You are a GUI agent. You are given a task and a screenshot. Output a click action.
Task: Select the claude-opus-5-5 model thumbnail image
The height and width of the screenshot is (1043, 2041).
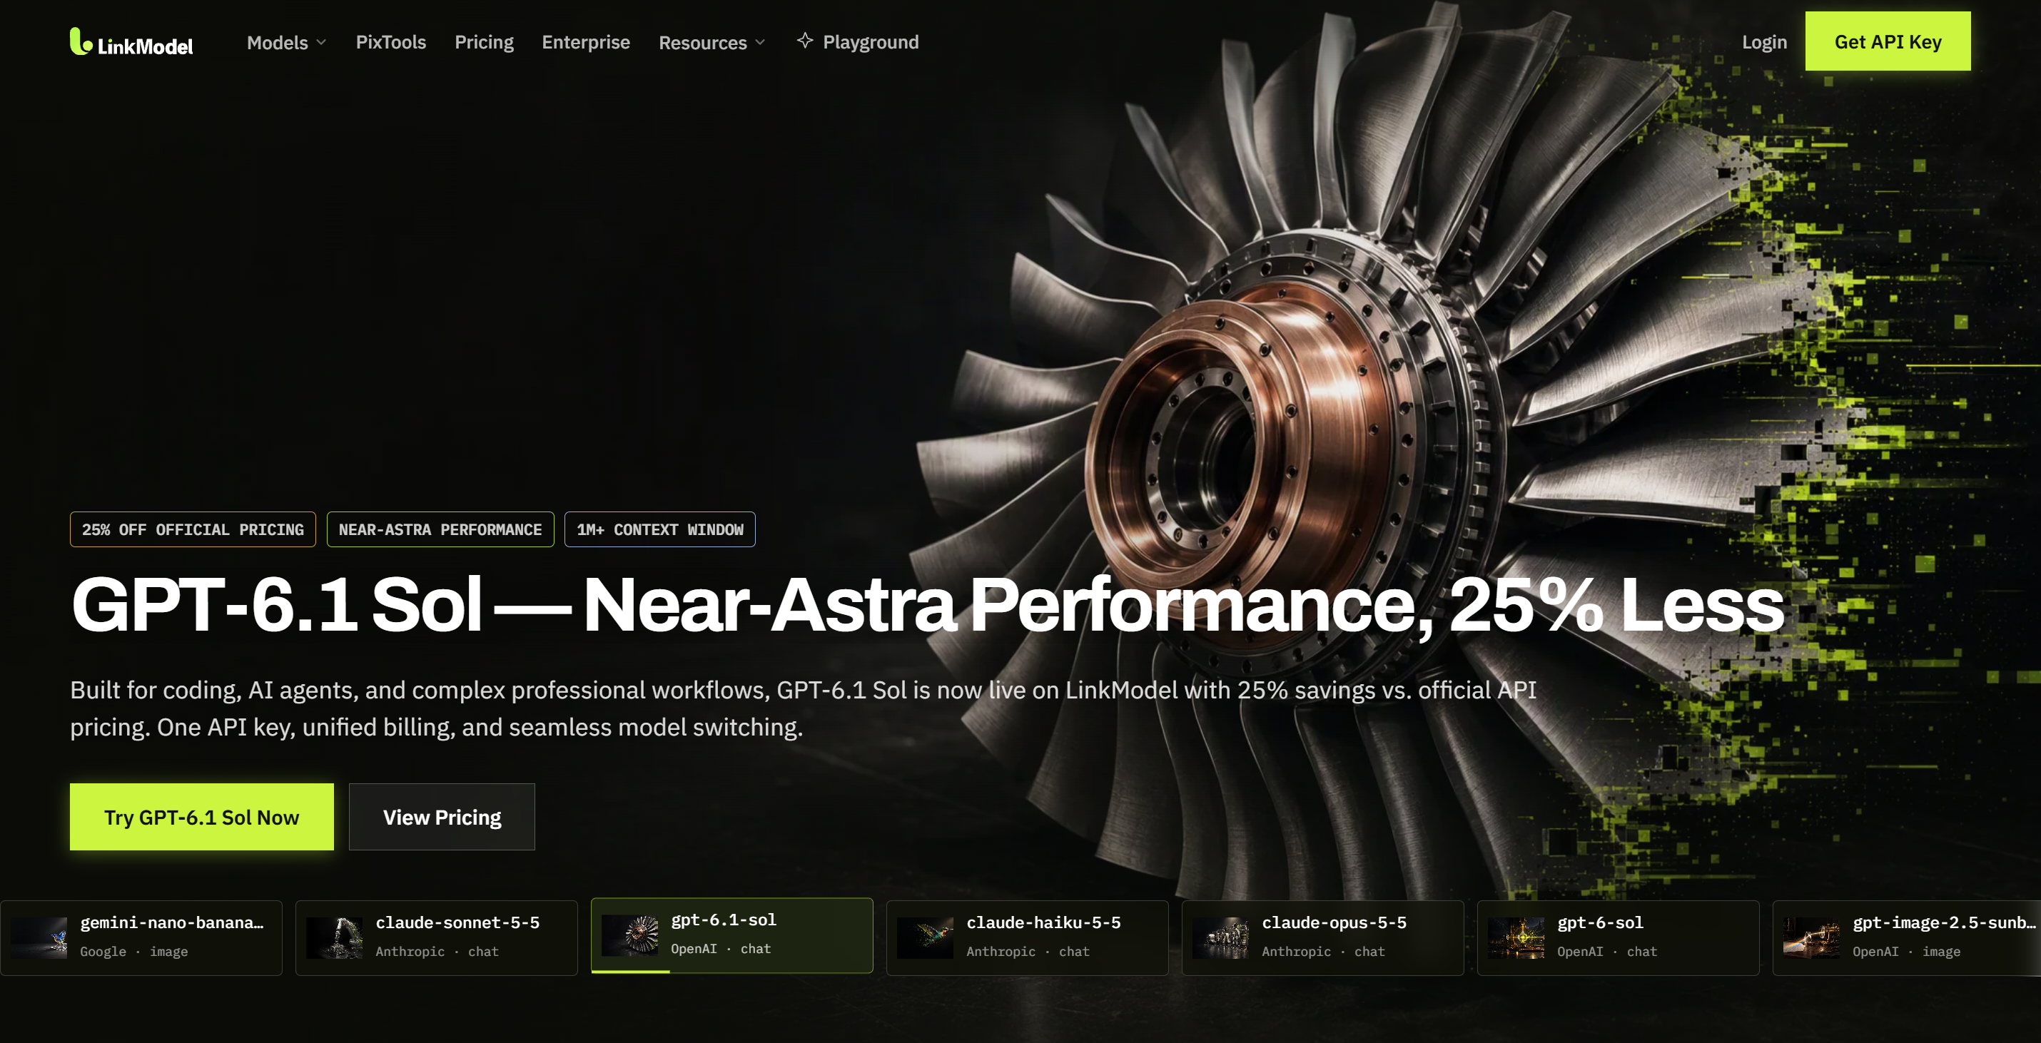(1220, 937)
